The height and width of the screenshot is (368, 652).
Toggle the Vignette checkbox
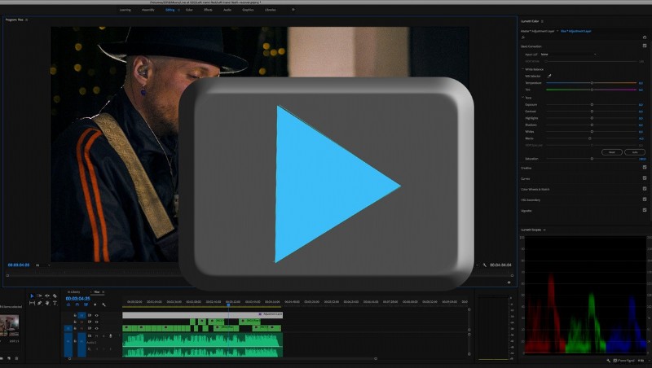click(x=645, y=210)
